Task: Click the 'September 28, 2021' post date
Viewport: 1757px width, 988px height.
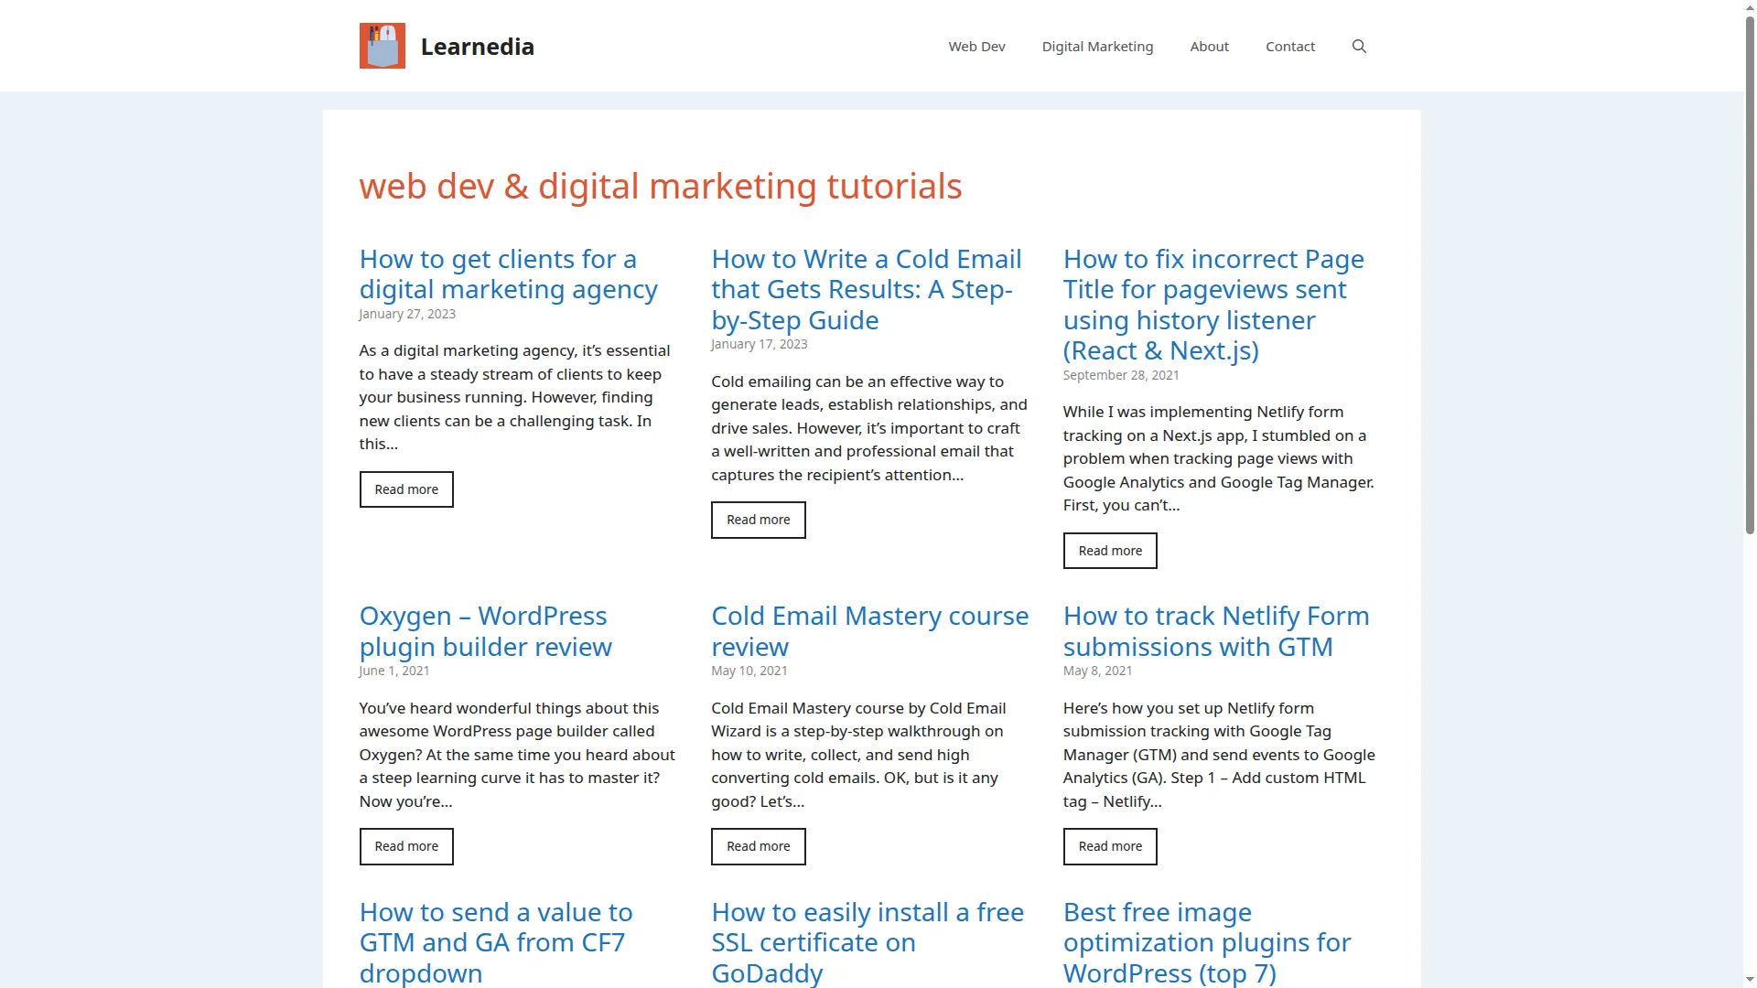Action: coord(1121,375)
